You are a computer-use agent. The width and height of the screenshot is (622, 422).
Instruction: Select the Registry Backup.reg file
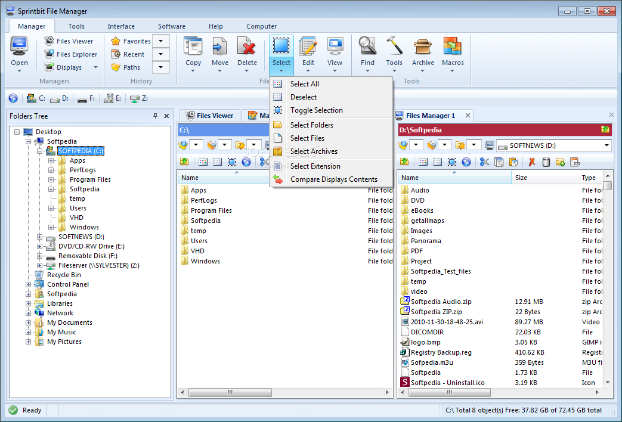441,352
